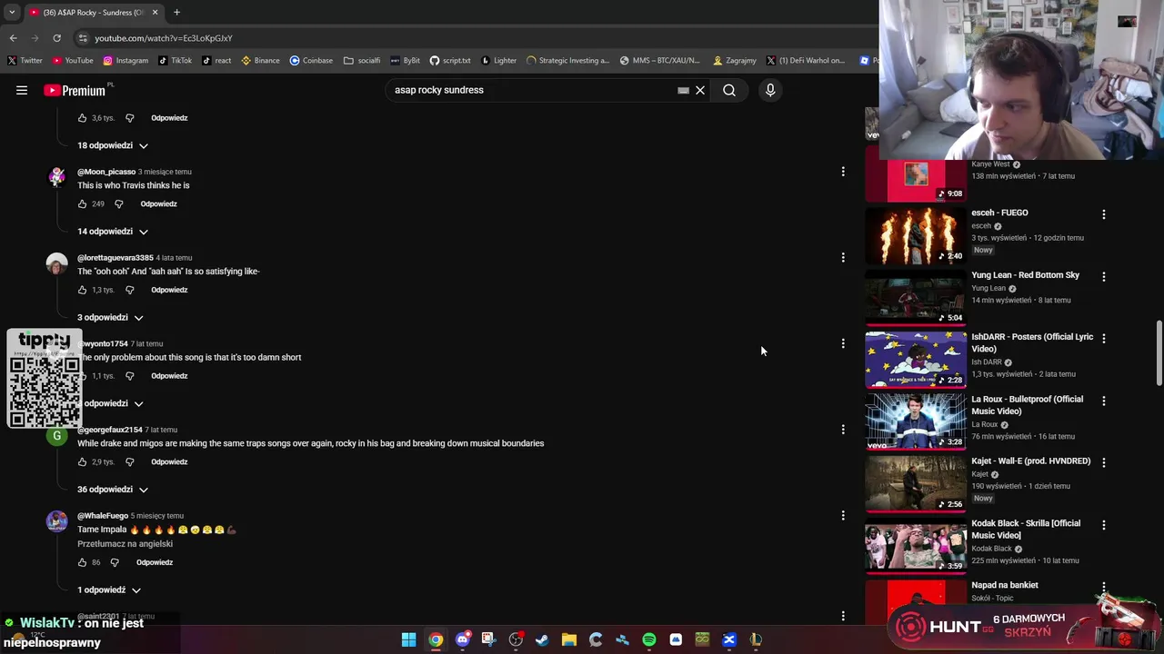Open IshDARR Posters video thumbnail
The image size is (1164, 654).
[x=916, y=360]
